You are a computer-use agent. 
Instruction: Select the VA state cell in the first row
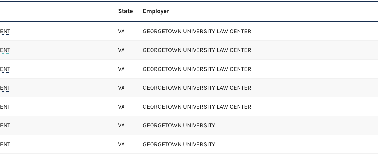click(121, 32)
